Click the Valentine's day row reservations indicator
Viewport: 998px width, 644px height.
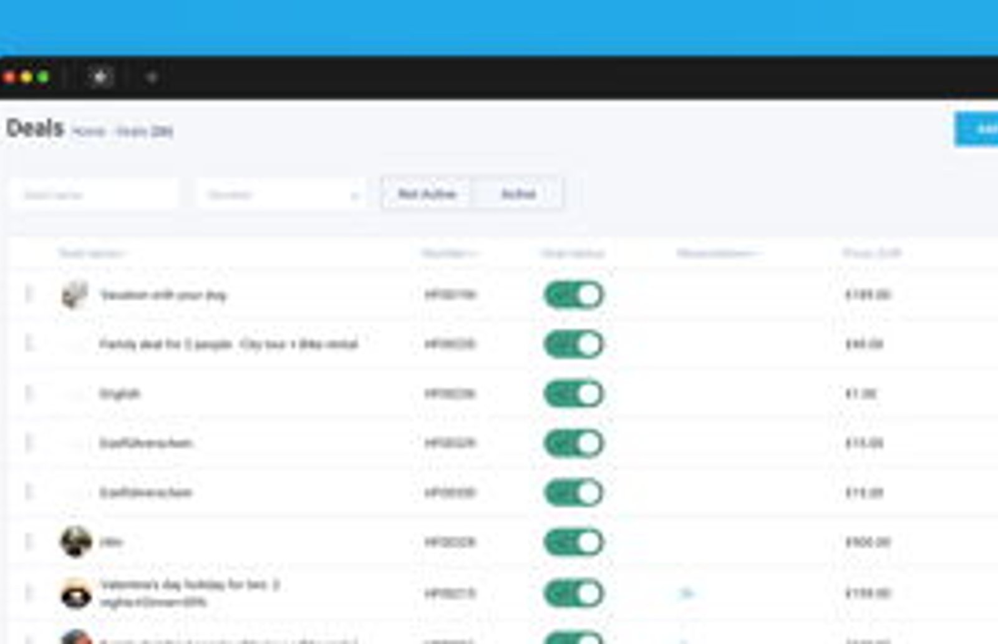click(x=687, y=593)
